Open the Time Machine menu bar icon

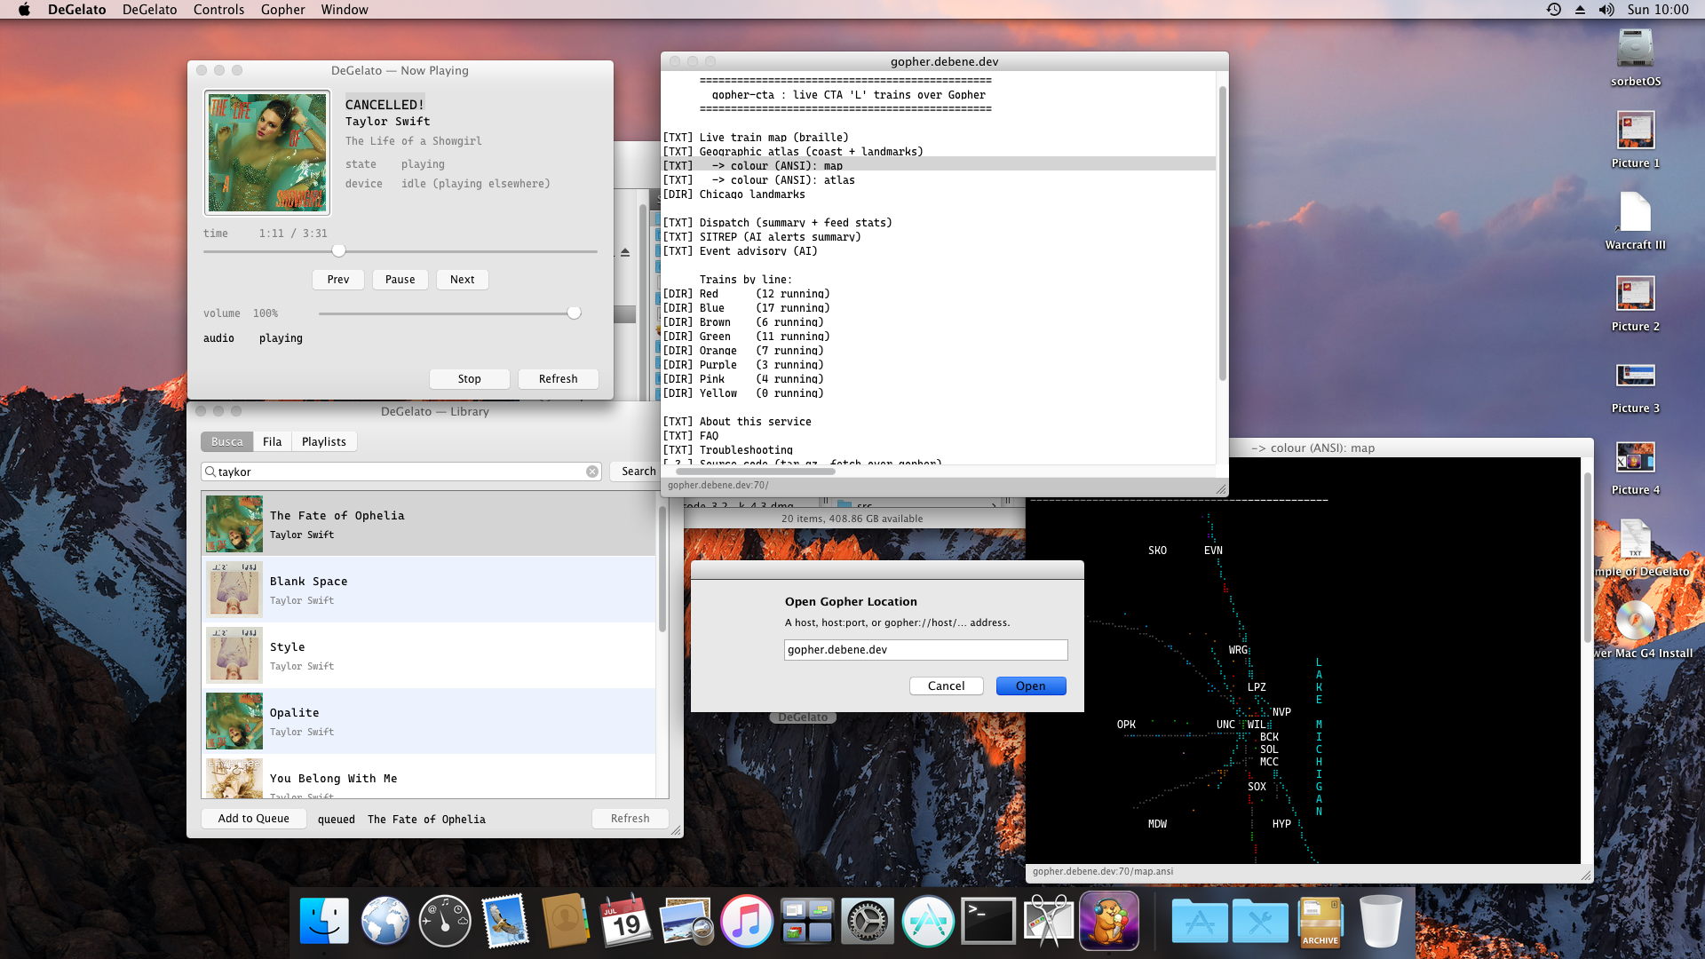(1553, 10)
